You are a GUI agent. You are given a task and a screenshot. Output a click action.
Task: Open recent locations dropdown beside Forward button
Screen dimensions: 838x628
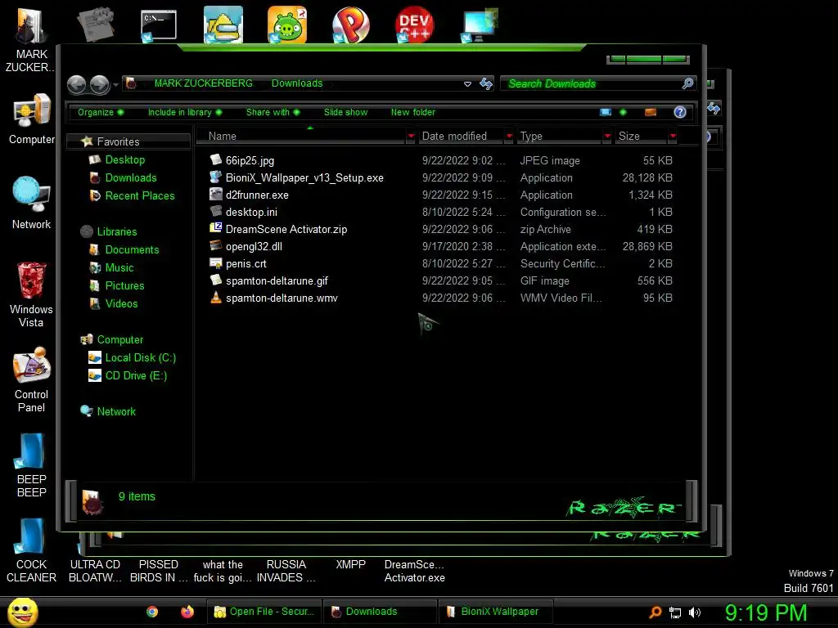115,85
